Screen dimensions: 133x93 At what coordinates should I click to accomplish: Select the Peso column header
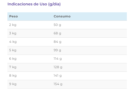coord(14,16)
